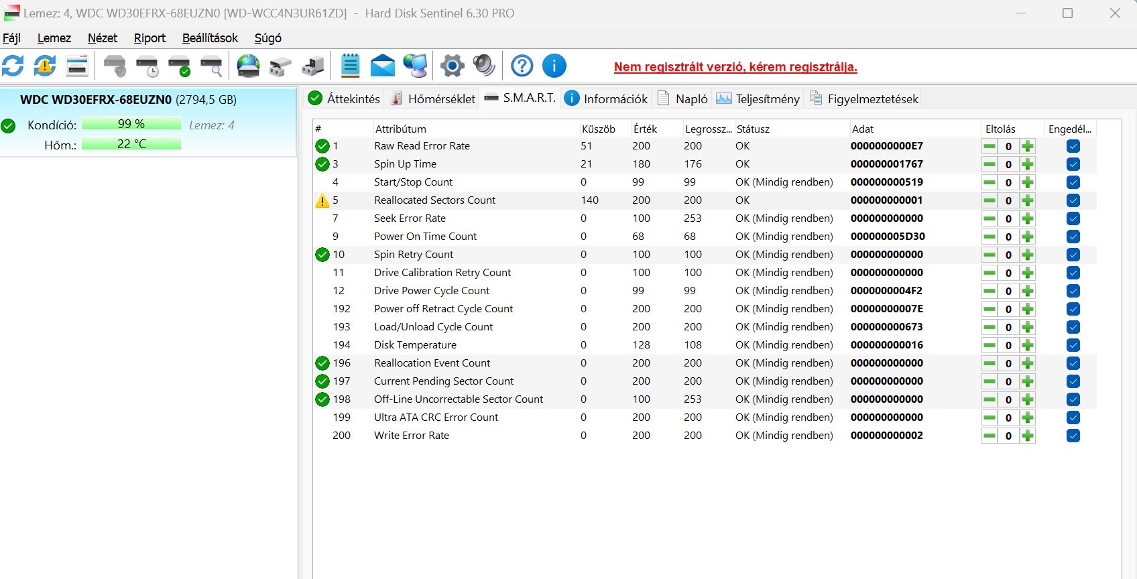This screenshot has height=579, width=1137.
Task: Switch to the Figyelmeztetések tab
Action: (x=864, y=99)
